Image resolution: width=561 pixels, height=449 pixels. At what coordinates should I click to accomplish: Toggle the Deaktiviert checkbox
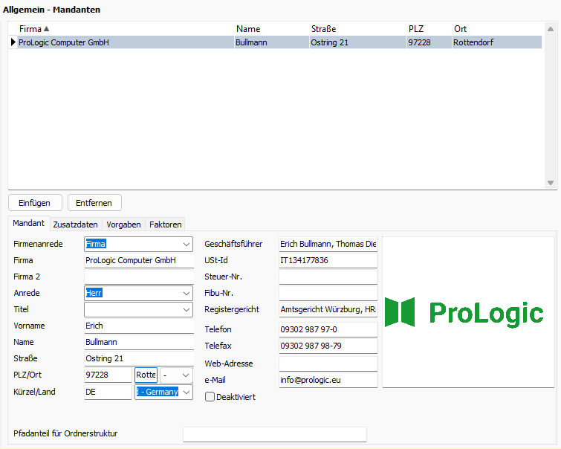click(x=210, y=397)
